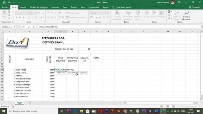203x114 pixels.
Task: Toggle Subrayado underline button
Action: (x=23, y=17)
